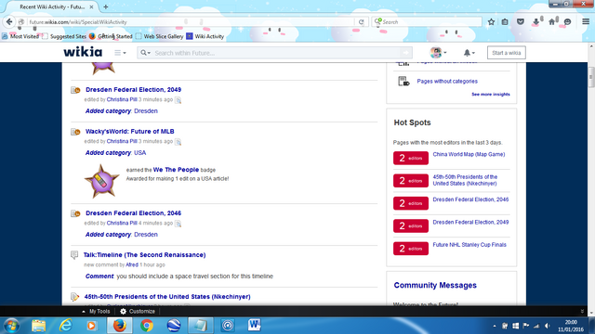View diff icon for Wacky'sWorld edit

coord(178,142)
